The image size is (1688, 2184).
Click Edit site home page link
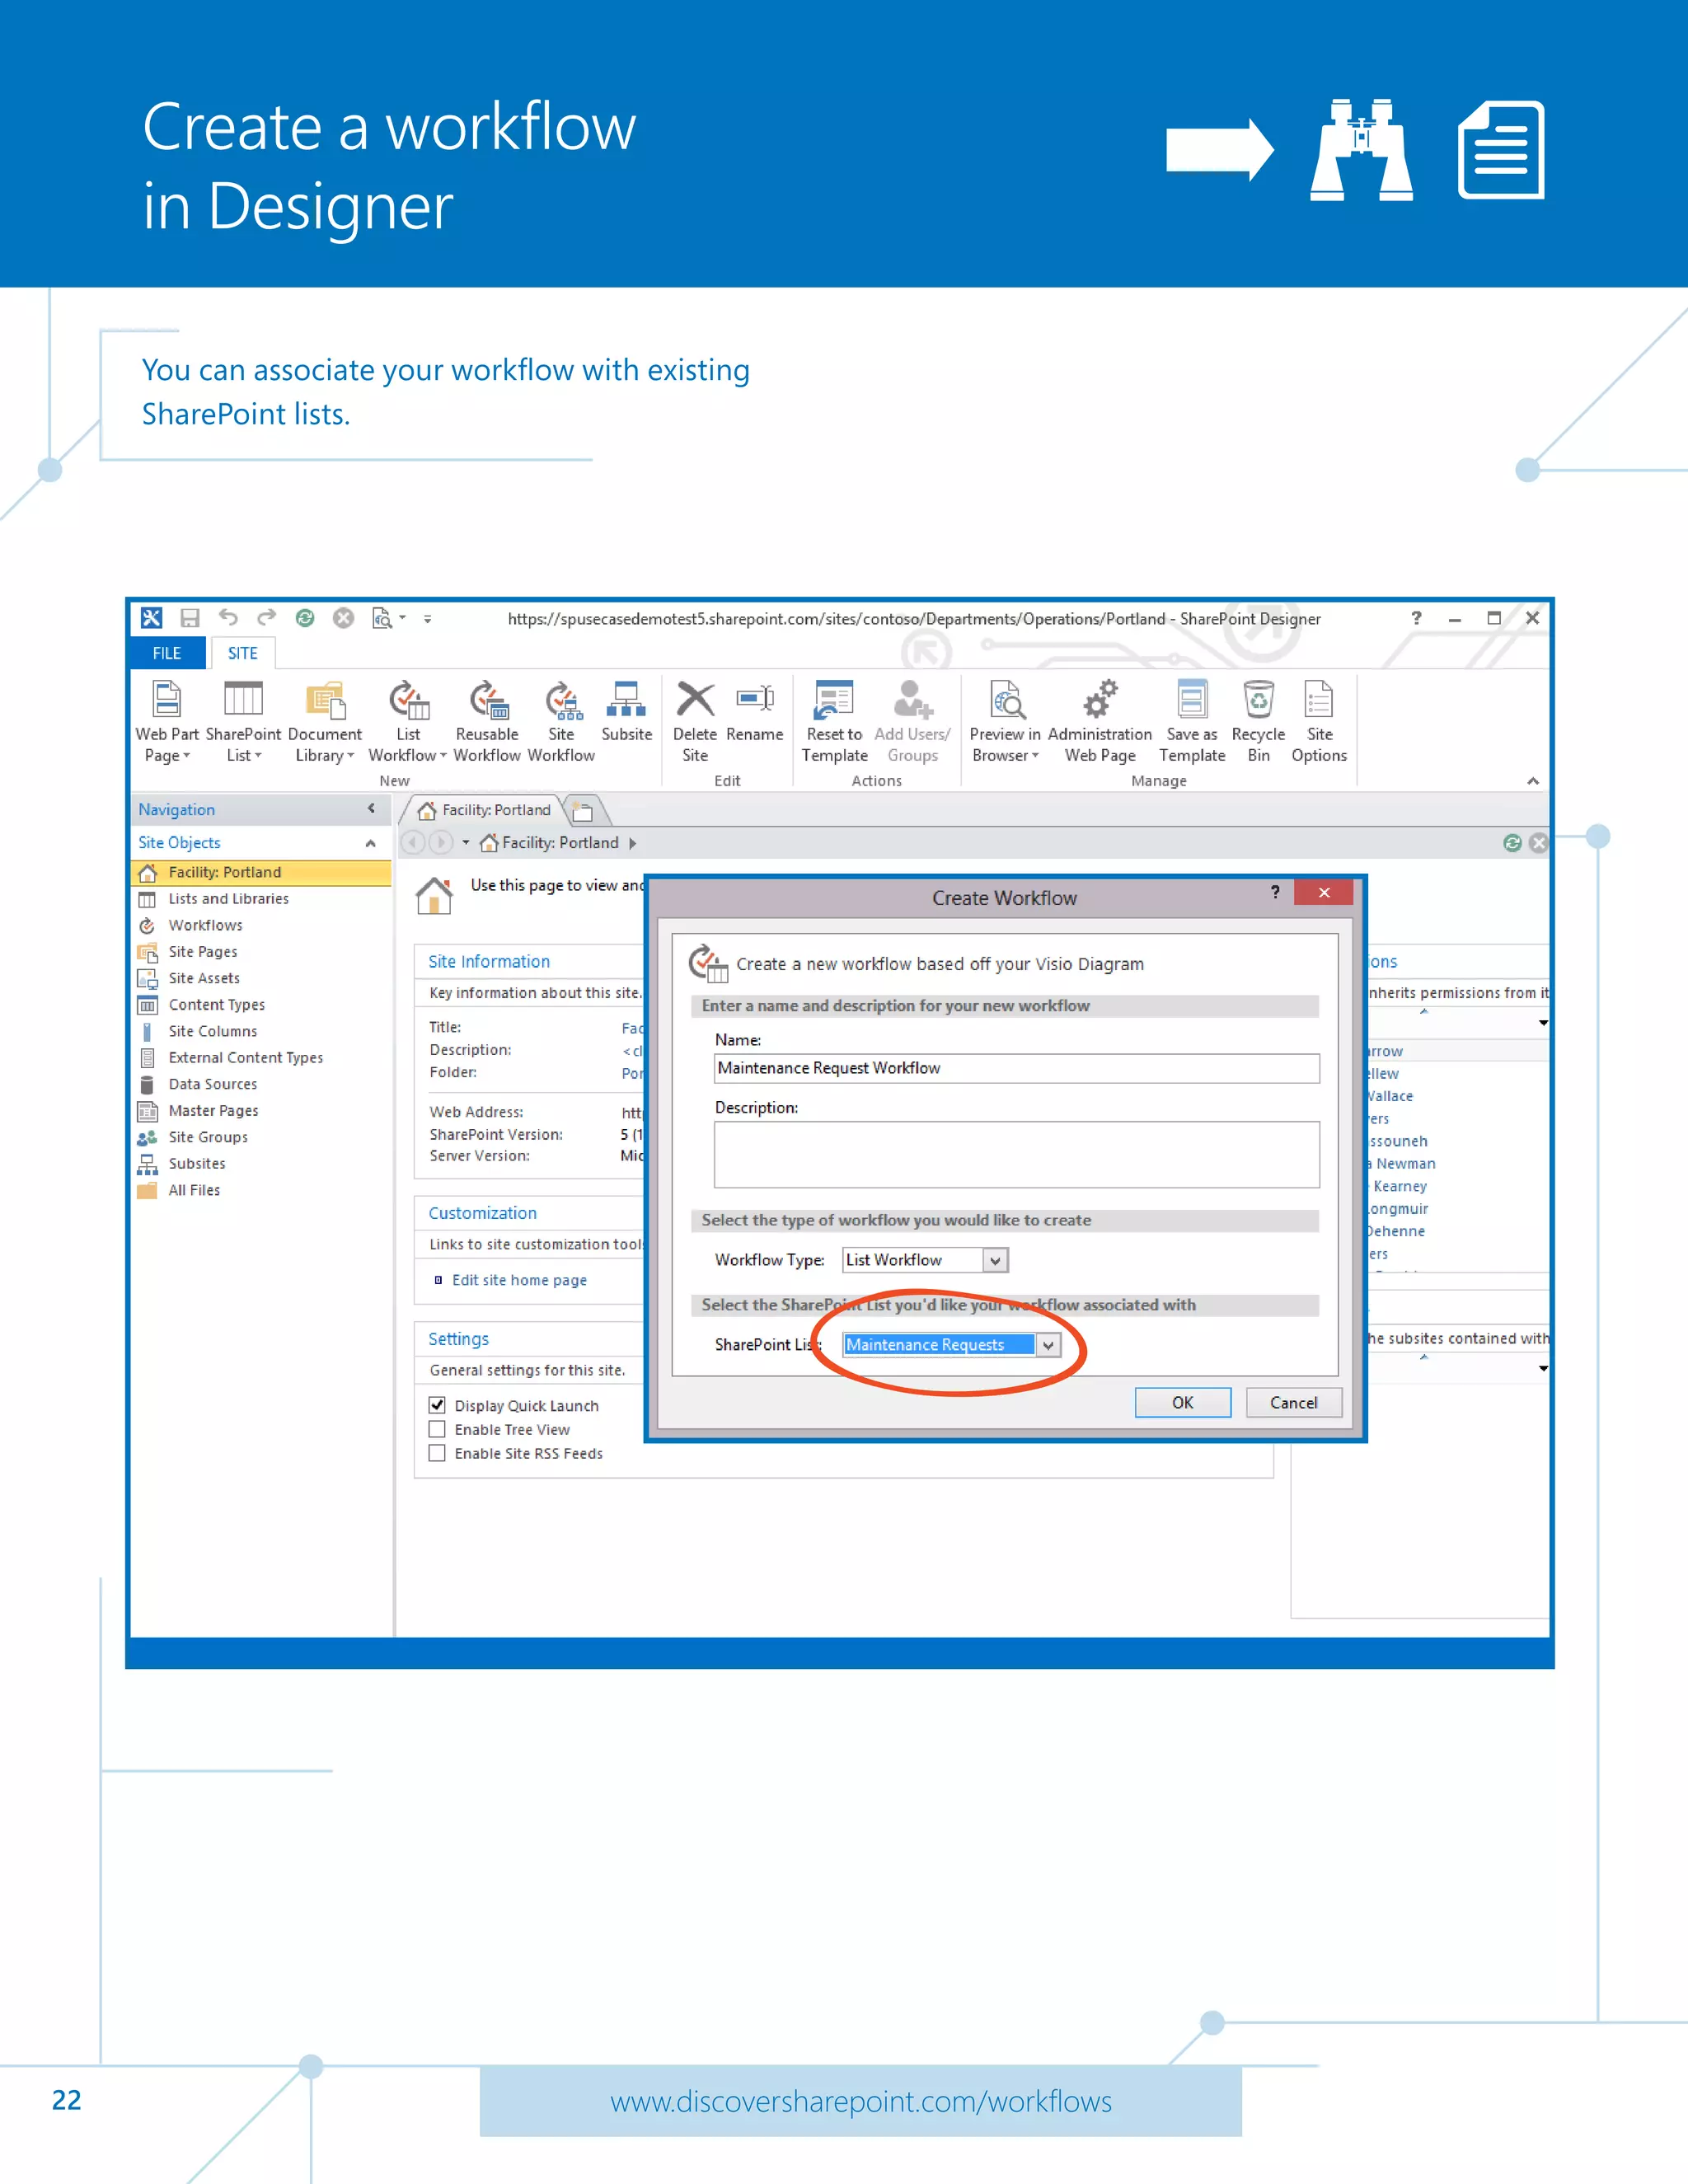point(519,1280)
